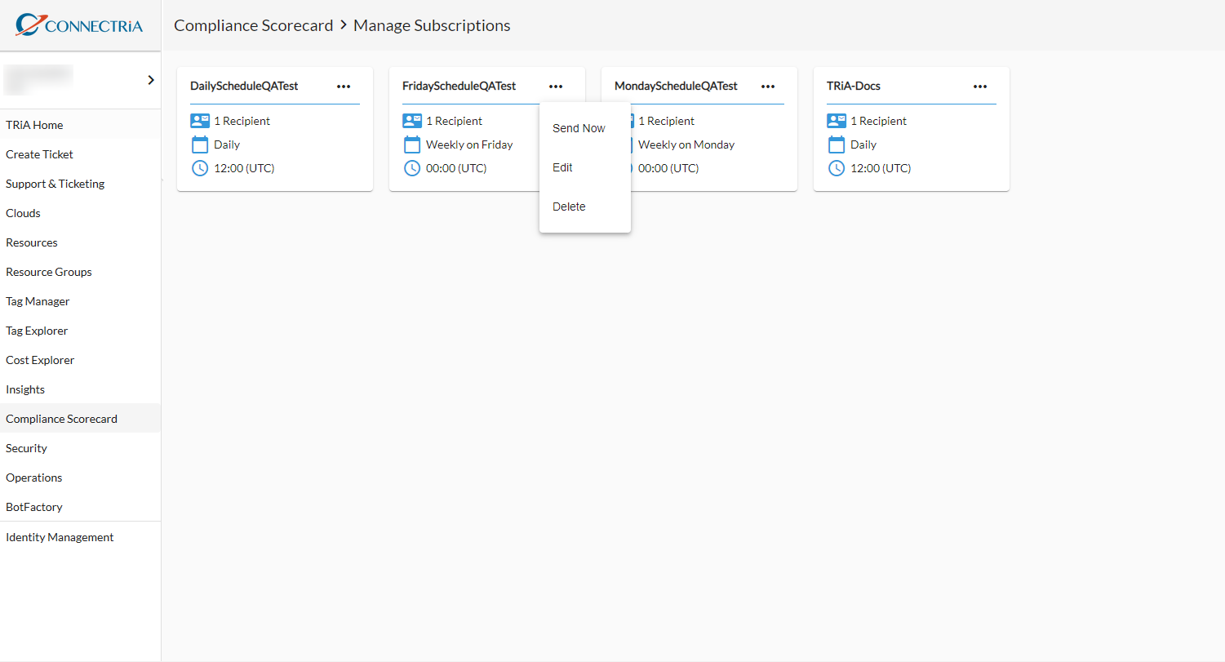The width and height of the screenshot is (1225, 662).
Task: Open the TRiA-Docs card ellipsis menu
Action: point(980,87)
